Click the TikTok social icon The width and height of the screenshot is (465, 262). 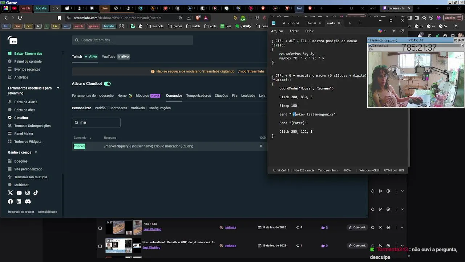(36, 193)
